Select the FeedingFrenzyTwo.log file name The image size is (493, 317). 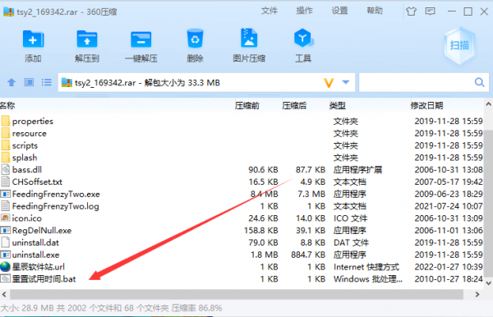tap(55, 206)
